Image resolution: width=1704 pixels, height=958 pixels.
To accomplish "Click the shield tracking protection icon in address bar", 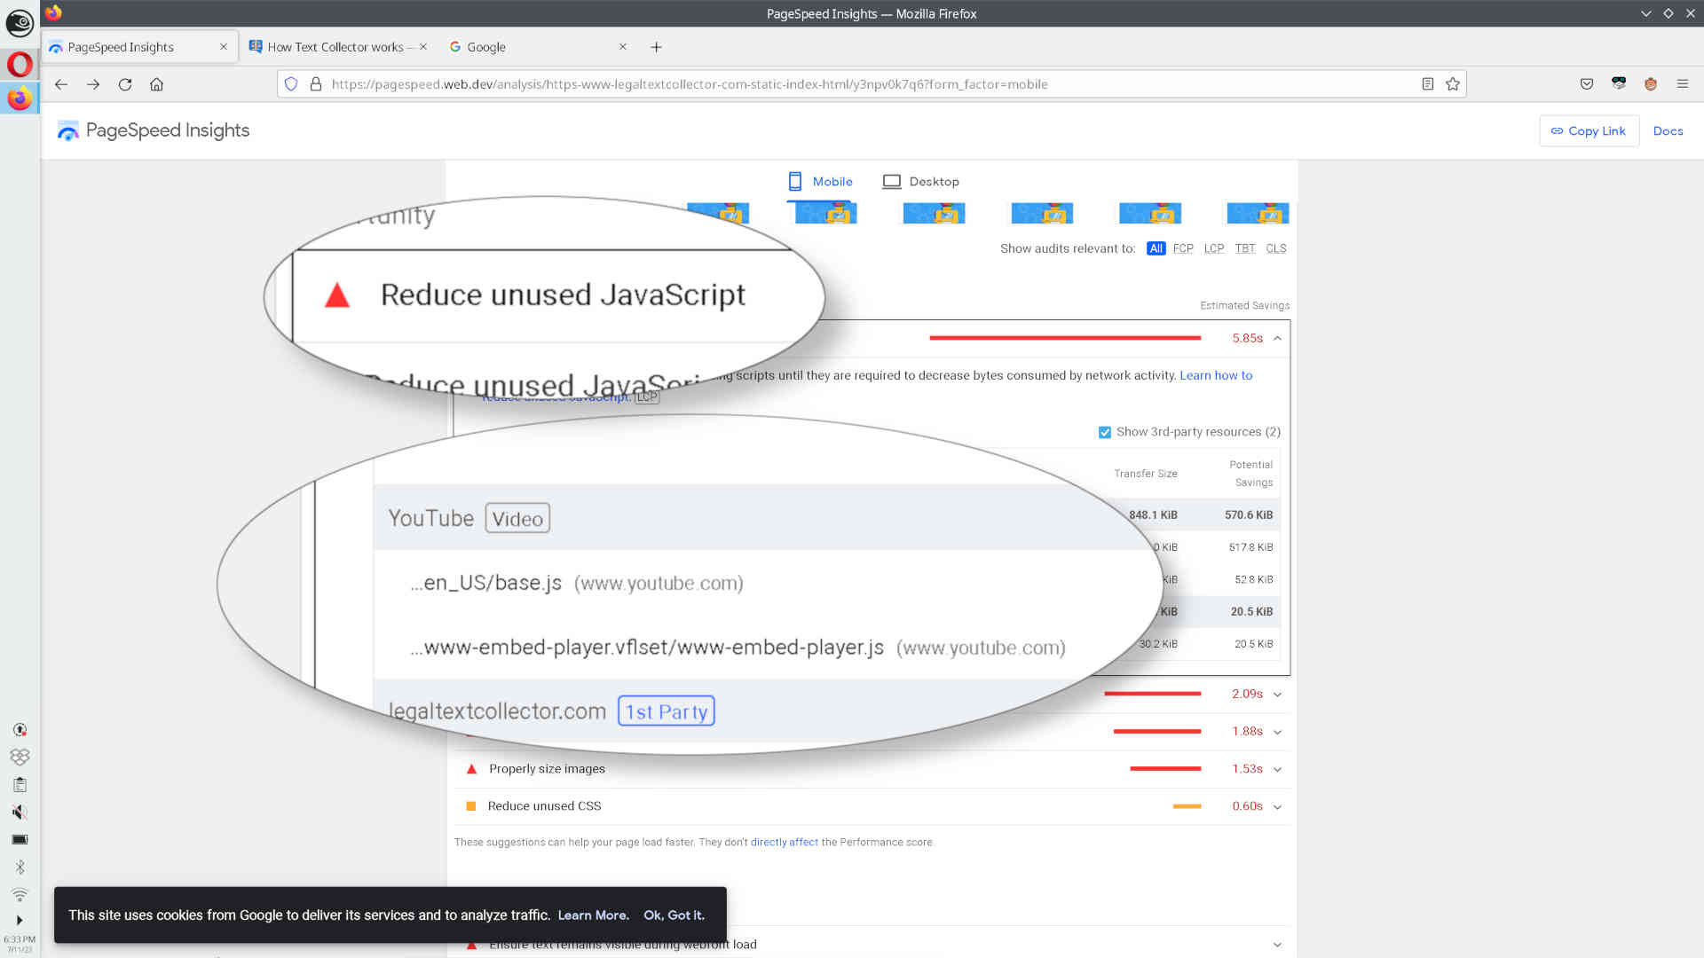I will point(291,83).
